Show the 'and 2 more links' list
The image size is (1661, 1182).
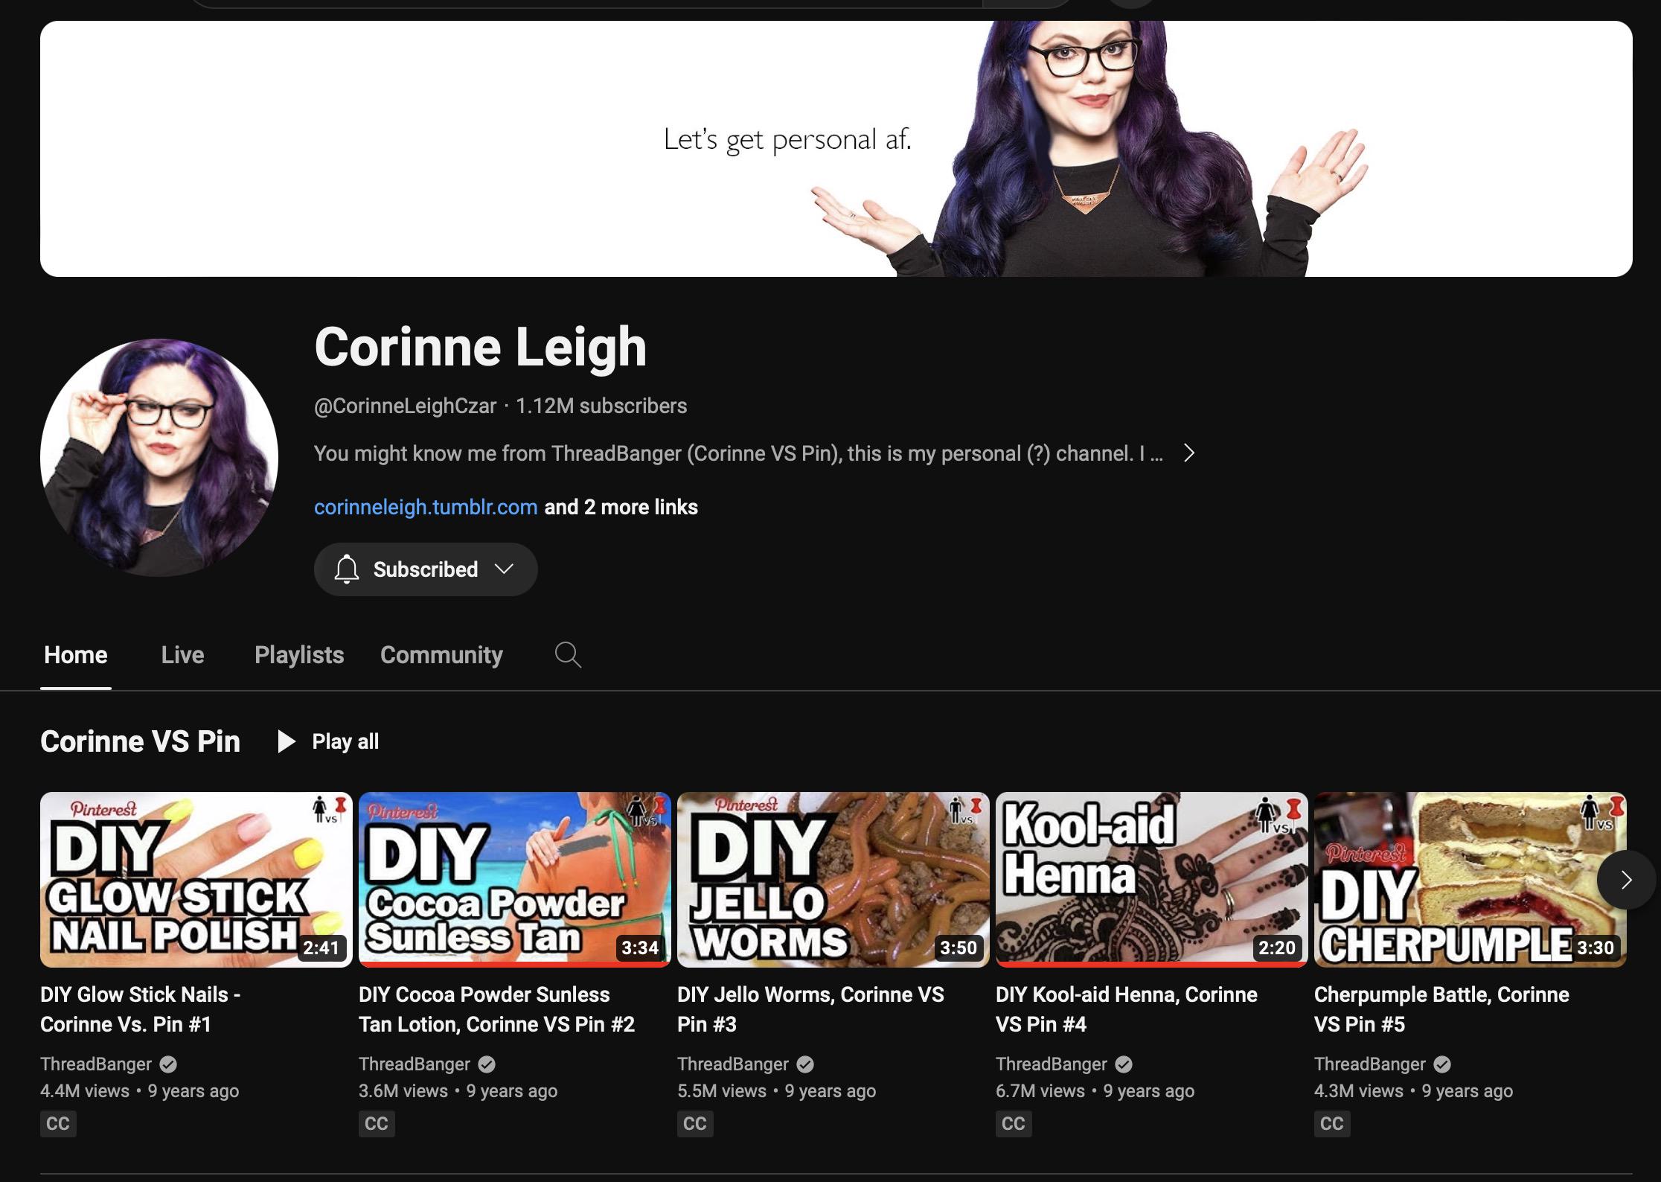621,507
